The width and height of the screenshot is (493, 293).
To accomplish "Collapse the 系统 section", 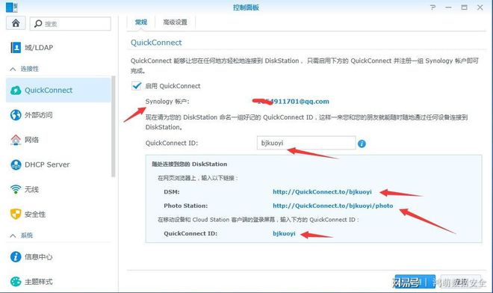I will click(x=13, y=235).
